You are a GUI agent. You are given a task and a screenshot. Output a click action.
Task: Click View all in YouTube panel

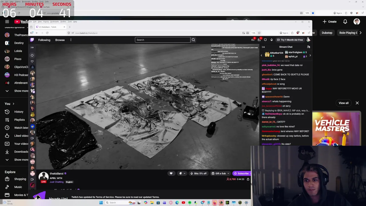click(343, 103)
